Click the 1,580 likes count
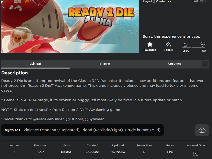 pyautogui.click(x=186, y=51)
